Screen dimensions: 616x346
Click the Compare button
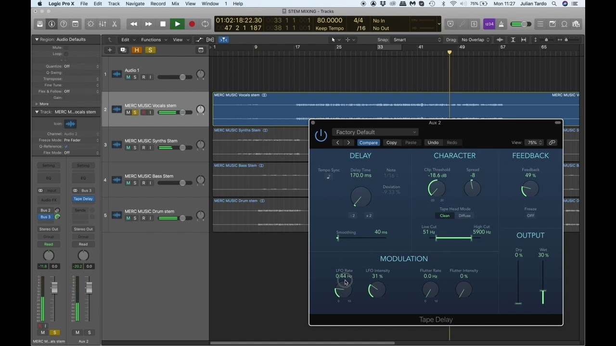pyautogui.click(x=369, y=143)
